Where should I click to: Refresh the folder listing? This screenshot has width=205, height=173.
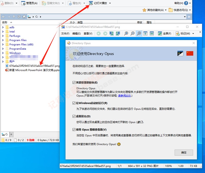click(x=19, y=17)
